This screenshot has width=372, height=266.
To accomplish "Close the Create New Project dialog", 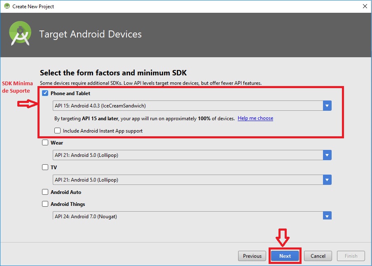I will 365,6.
